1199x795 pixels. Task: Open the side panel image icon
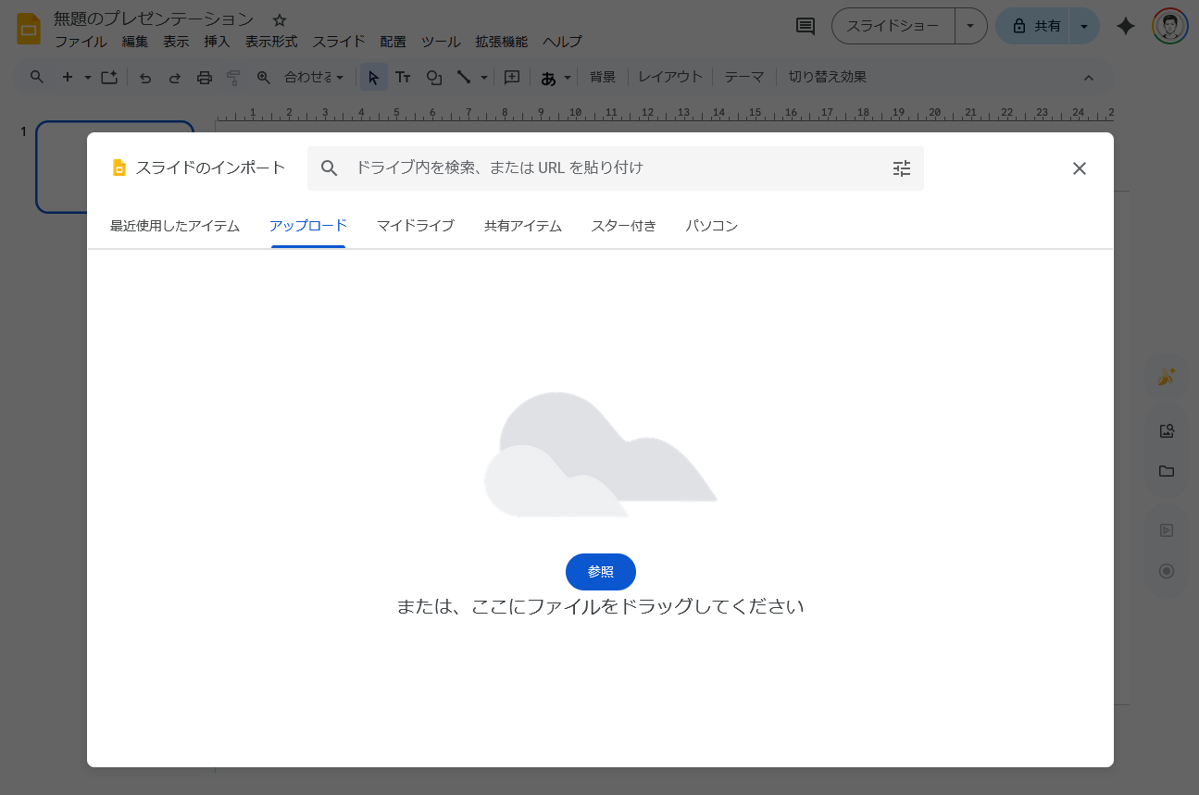click(x=1167, y=430)
